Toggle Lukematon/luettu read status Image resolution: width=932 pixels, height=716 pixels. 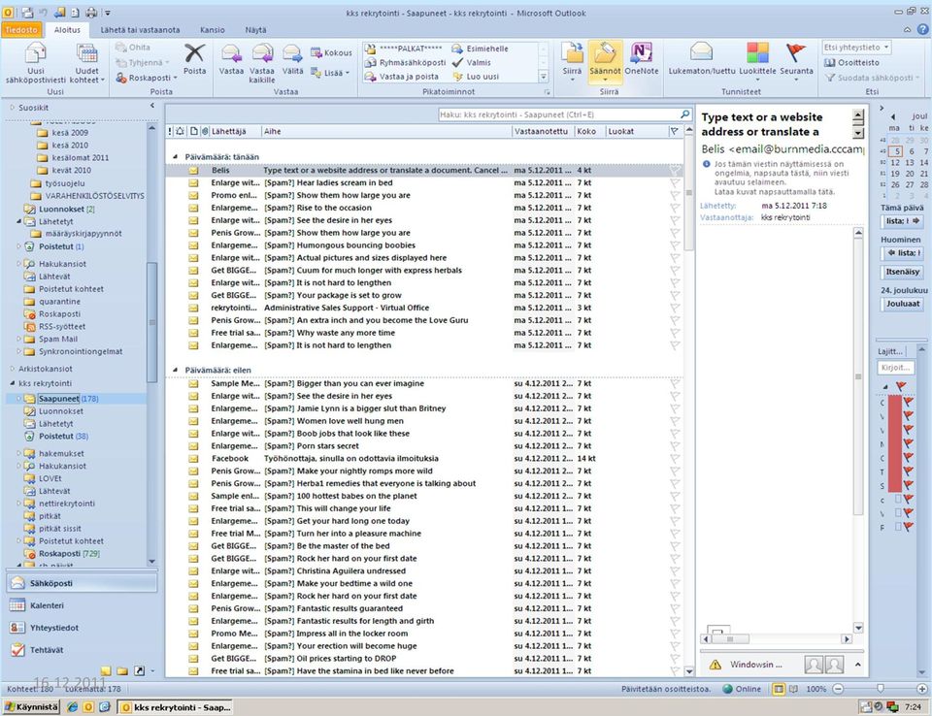coord(702,59)
